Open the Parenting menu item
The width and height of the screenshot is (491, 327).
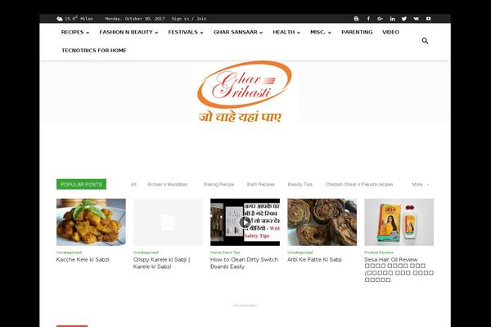tap(357, 32)
